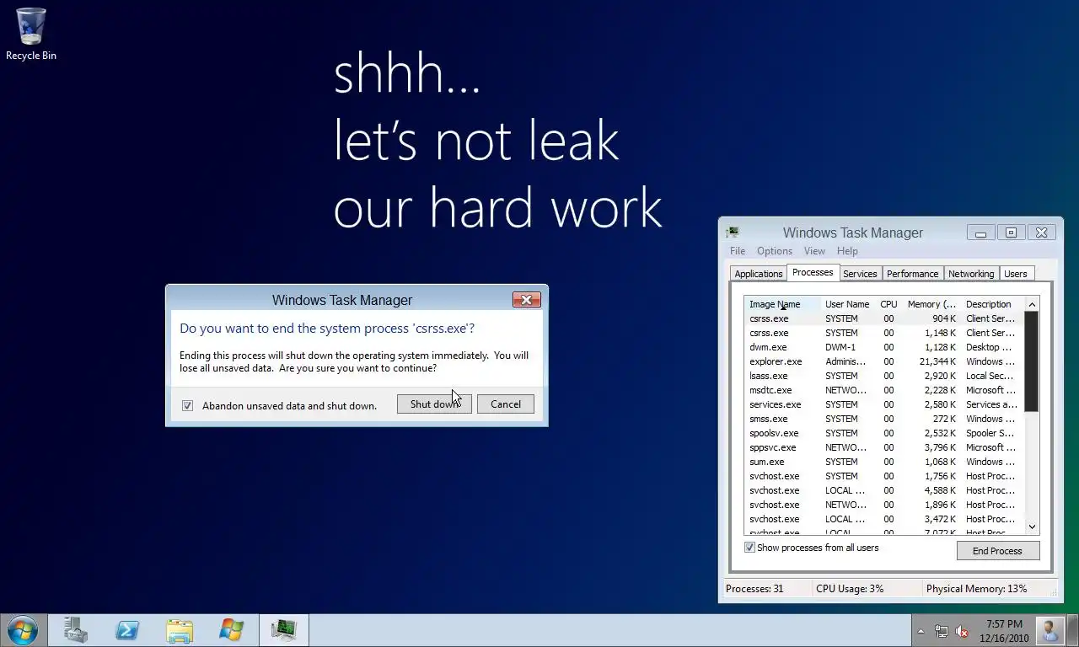Launch Server Manager from the taskbar
Screen dimensions: 1079x647
click(x=76, y=630)
